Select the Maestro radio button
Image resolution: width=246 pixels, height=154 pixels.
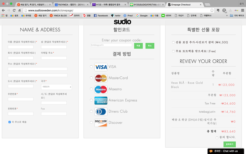pos(91,89)
